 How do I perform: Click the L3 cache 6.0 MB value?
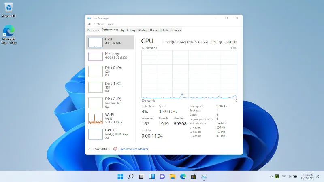point(221,136)
